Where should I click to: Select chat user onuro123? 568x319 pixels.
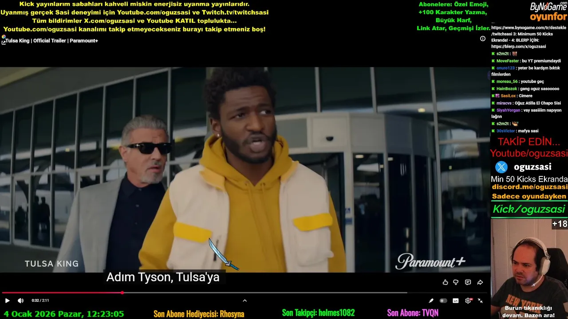tap(505, 68)
